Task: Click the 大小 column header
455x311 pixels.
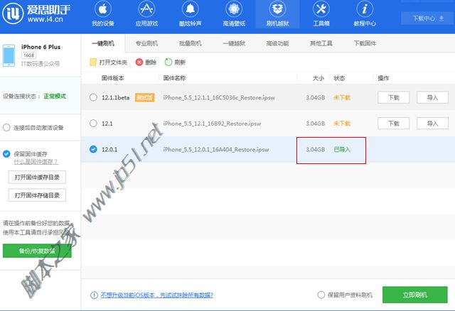Action: click(x=318, y=78)
